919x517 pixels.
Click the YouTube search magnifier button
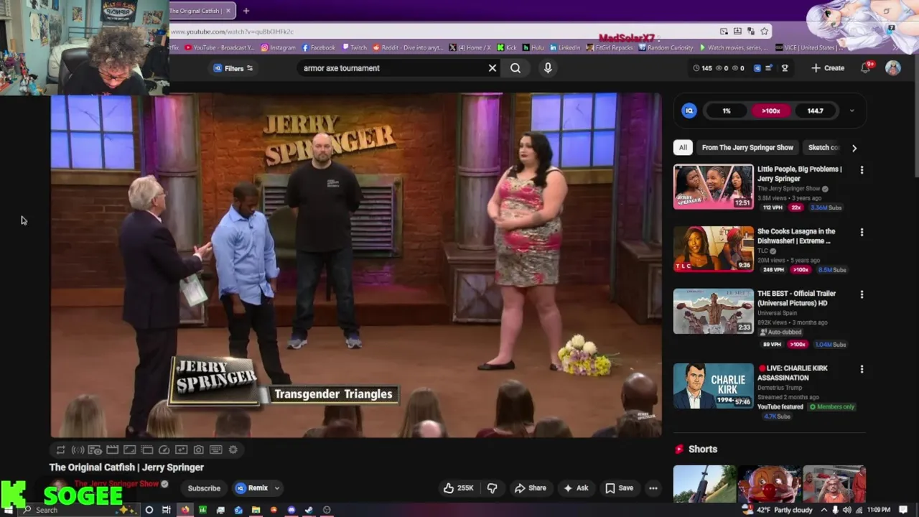pos(516,68)
